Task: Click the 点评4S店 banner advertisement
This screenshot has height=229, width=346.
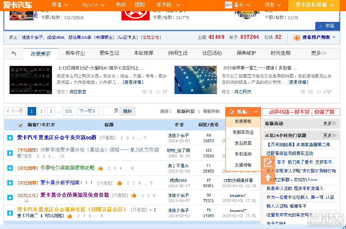Action: tap(301, 112)
